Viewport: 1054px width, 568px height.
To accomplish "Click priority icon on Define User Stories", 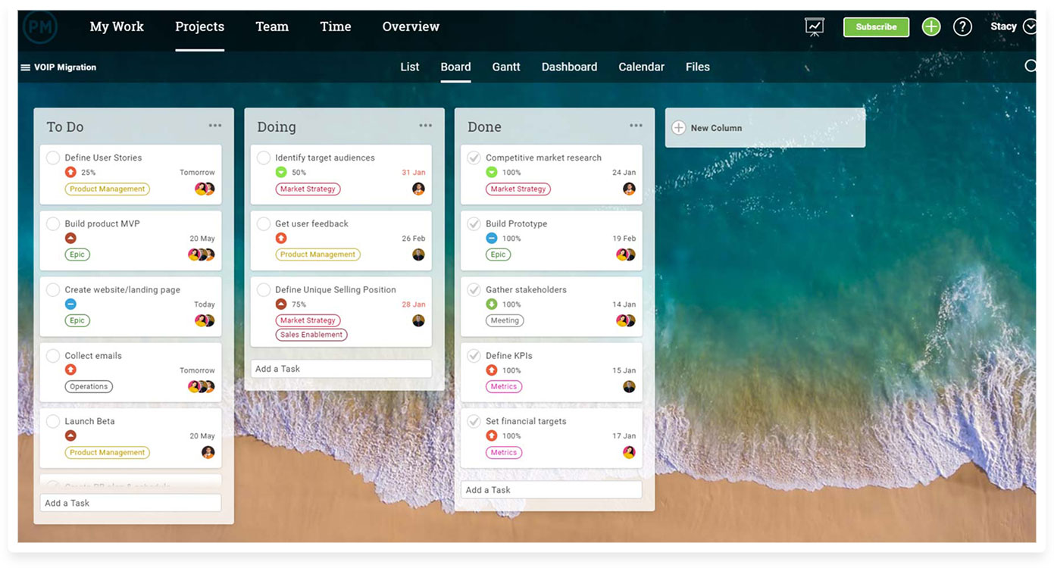I will (70, 173).
